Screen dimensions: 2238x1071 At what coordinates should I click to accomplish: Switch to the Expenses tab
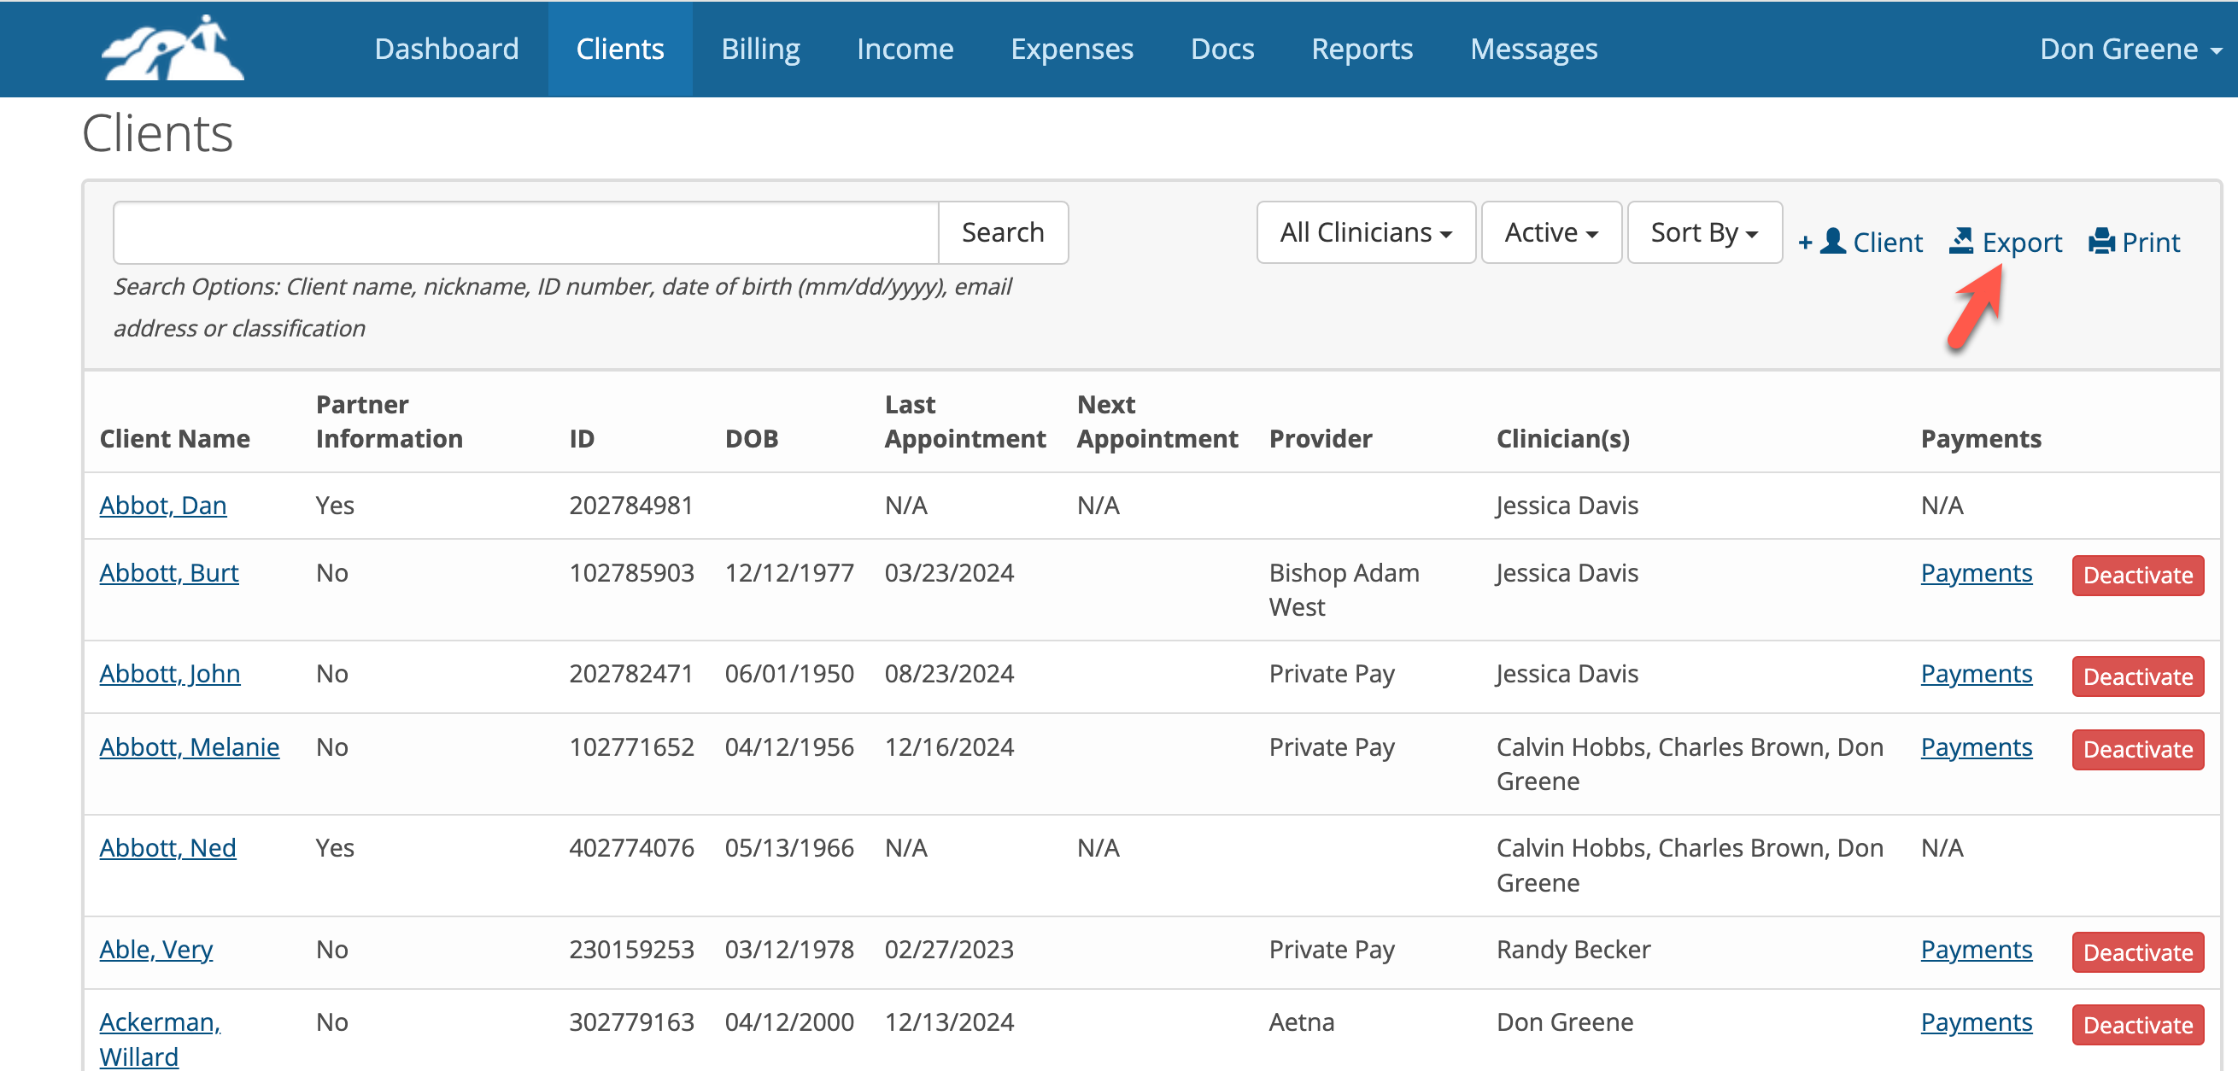click(1071, 49)
